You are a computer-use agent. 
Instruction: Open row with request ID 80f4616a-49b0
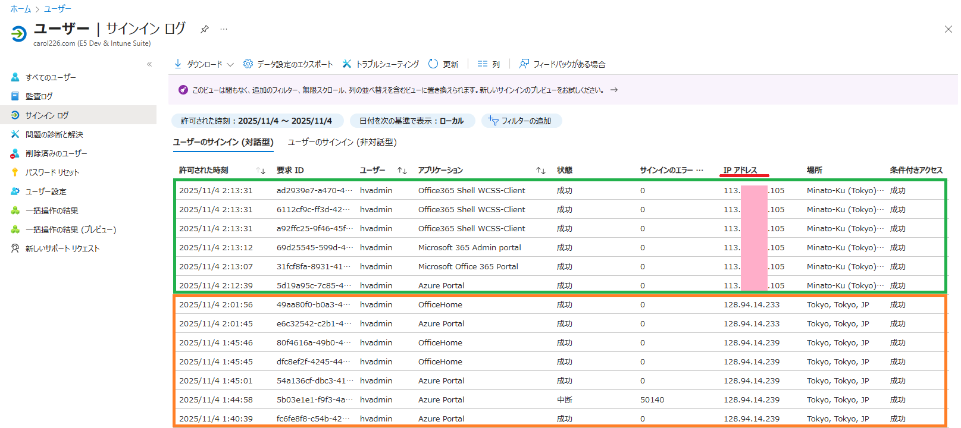559,342
